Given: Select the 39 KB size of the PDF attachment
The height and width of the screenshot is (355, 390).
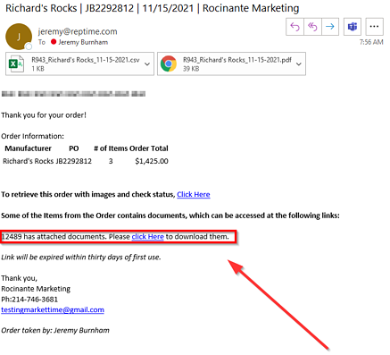Looking at the screenshot, I should coord(191,69).
